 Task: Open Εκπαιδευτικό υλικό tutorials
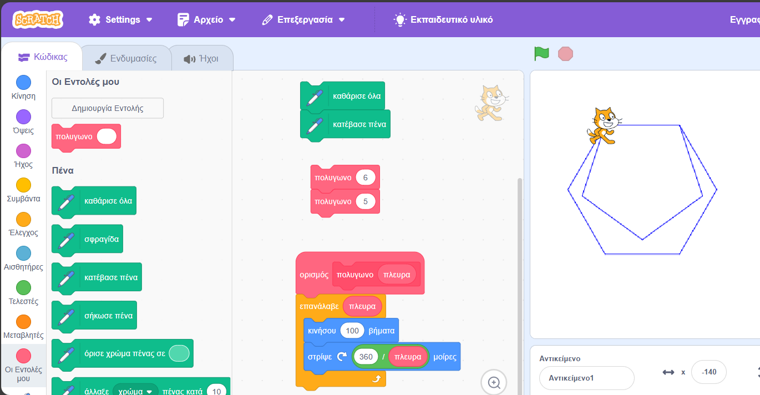click(443, 19)
